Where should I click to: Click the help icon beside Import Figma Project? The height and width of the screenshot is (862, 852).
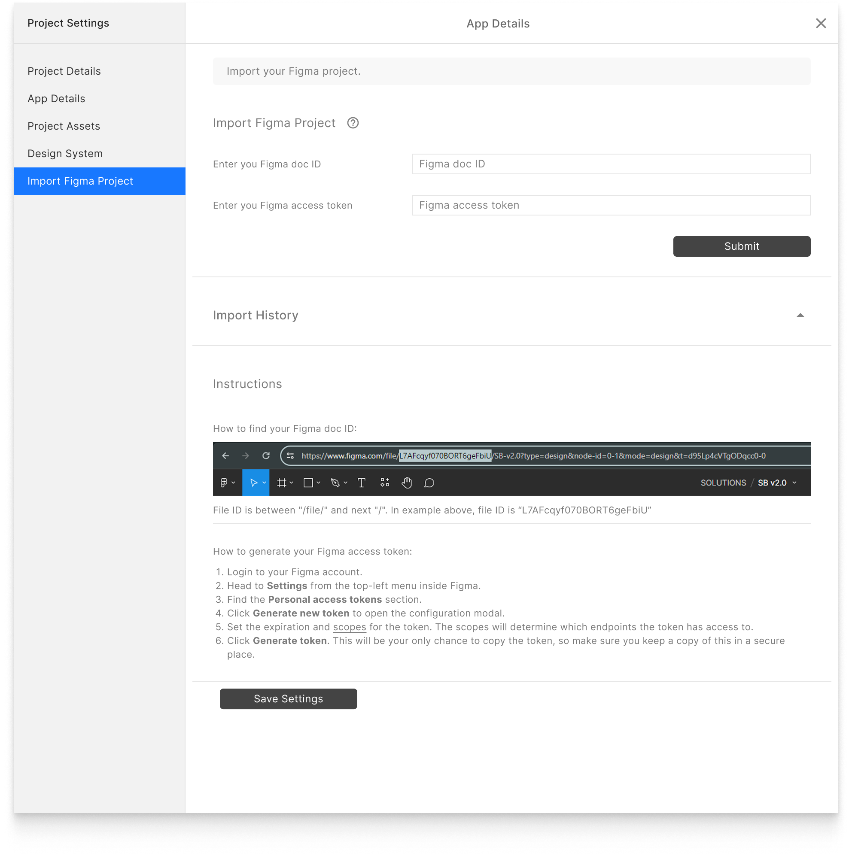coord(352,123)
